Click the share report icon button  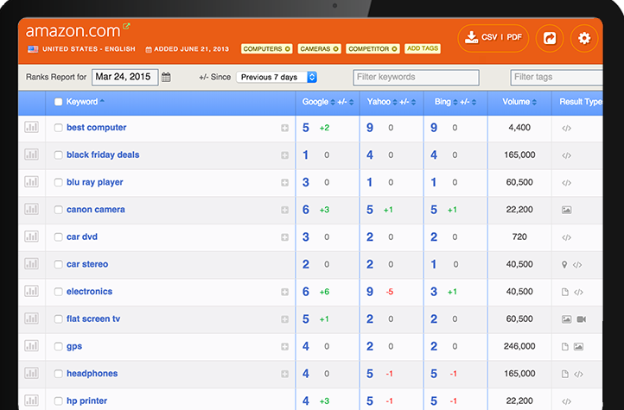549,38
